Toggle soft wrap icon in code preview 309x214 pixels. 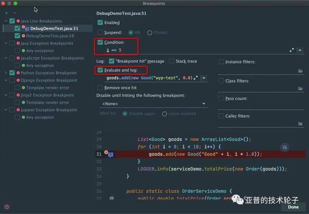[284, 147]
